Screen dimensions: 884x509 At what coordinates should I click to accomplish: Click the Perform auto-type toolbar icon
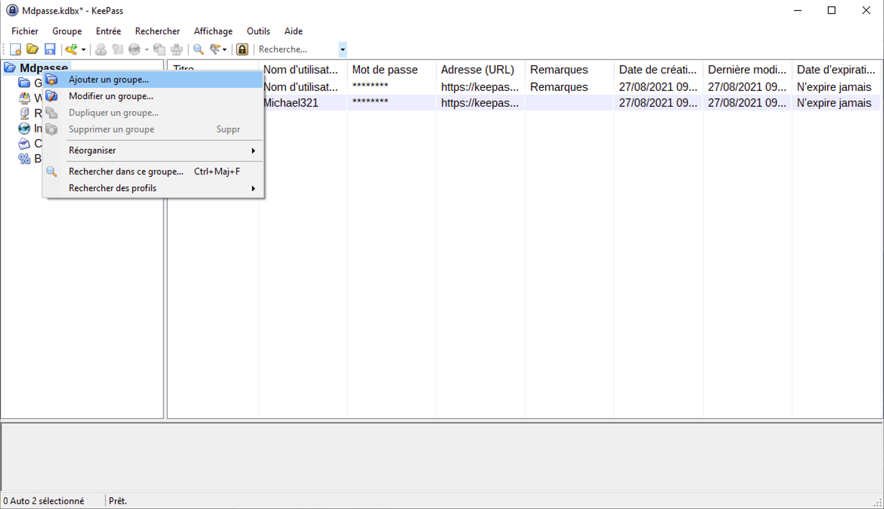(x=177, y=50)
